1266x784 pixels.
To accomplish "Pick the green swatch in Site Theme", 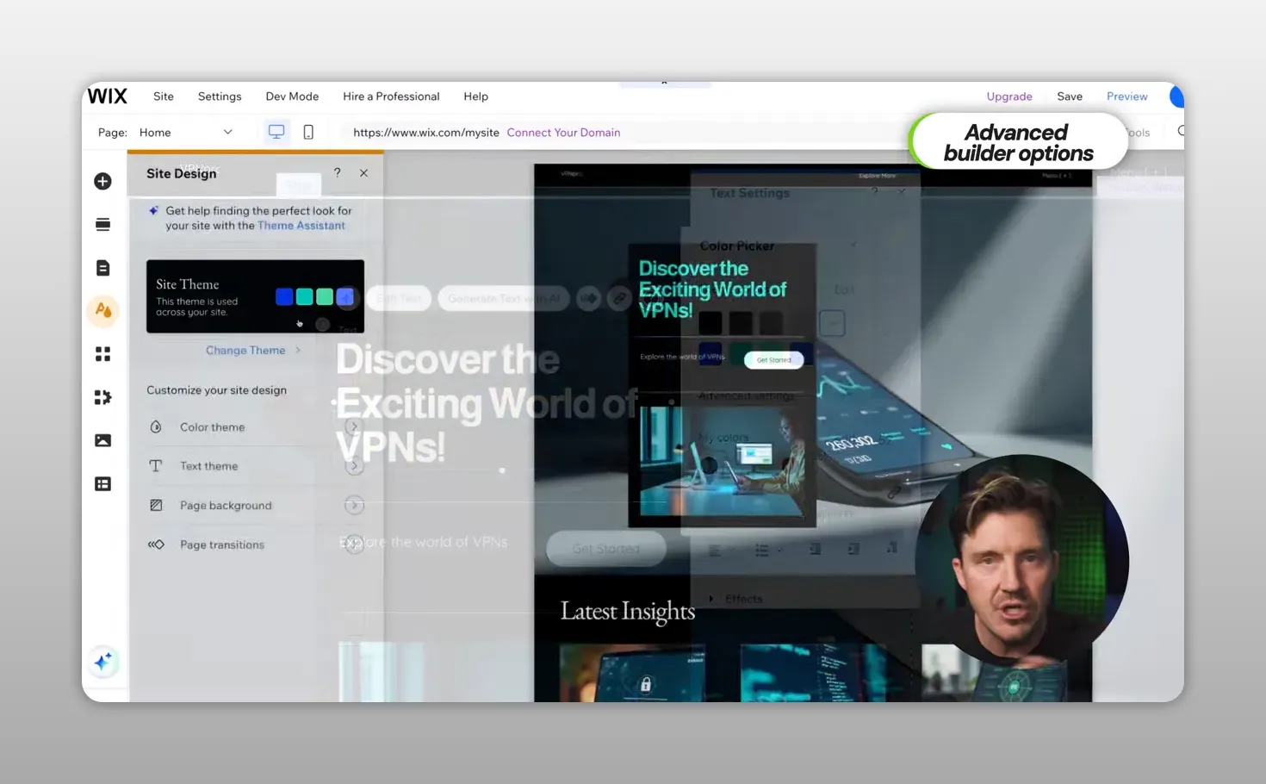I will [x=325, y=296].
